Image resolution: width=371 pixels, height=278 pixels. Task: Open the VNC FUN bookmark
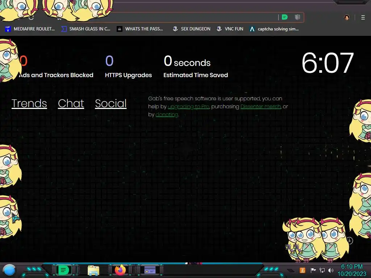click(230, 29)
